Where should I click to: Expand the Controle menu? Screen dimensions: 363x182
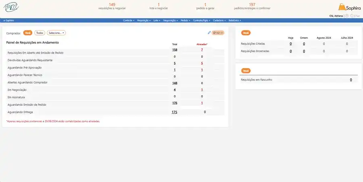129,20
